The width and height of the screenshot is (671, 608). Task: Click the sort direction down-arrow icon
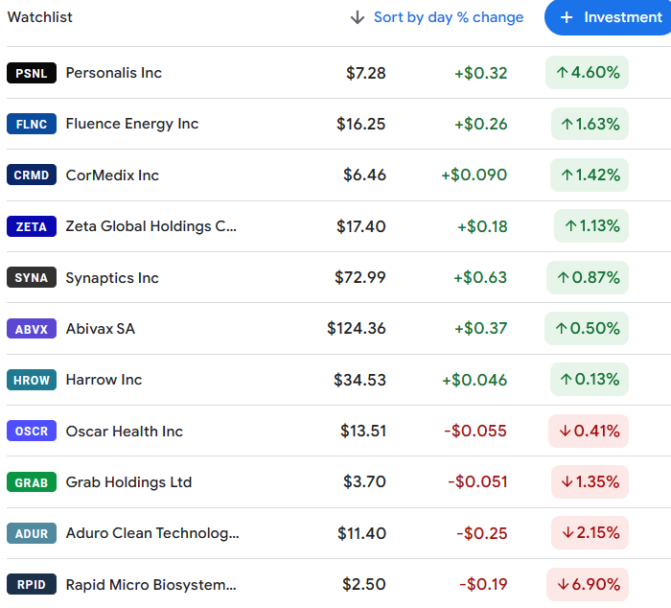[x=357, y=17]
